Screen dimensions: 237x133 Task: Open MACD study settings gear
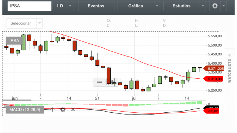tap(63, 110)
